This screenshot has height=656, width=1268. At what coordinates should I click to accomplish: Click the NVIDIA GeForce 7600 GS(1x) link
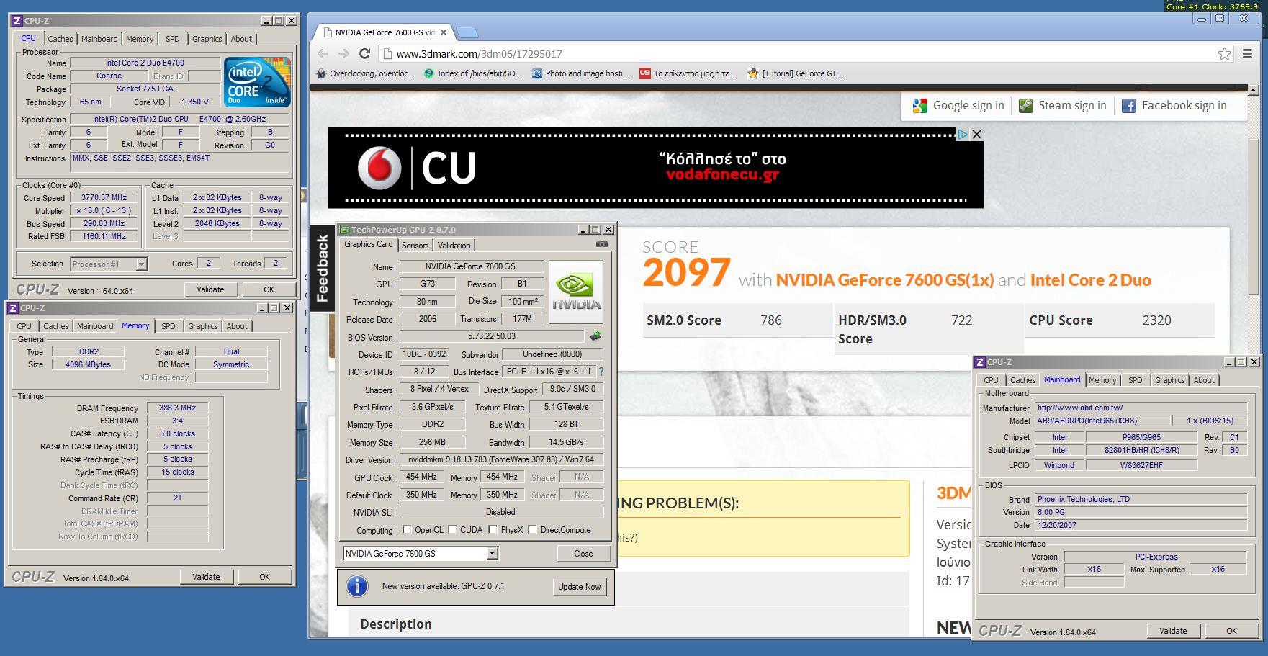coord(885,280)
